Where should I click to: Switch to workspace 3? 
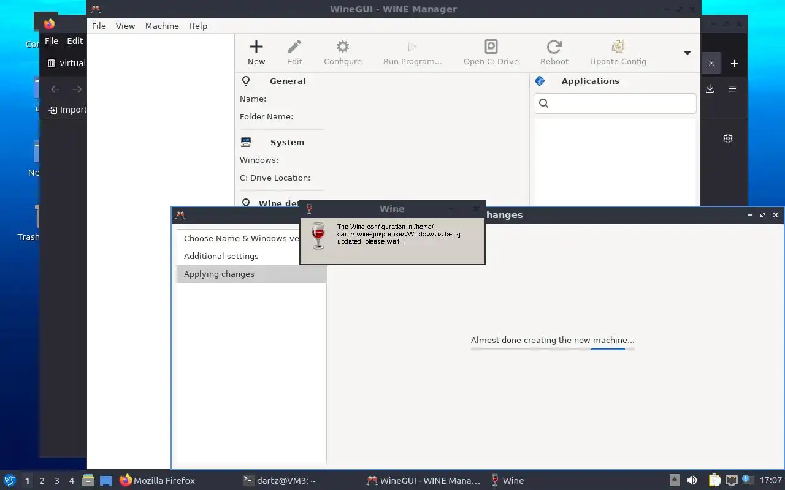[x=57, y=481]
